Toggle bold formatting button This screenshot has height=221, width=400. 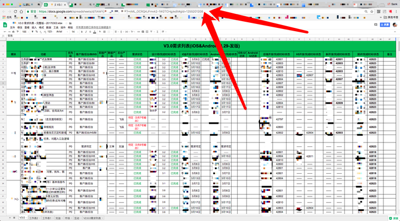click(82, 32)
